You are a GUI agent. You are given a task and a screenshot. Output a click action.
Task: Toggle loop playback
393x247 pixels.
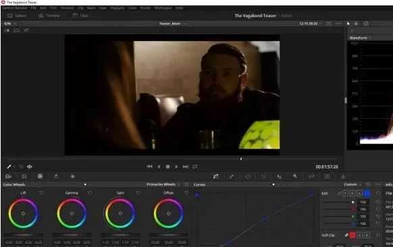pyautogui.click(x=194, y=167)
